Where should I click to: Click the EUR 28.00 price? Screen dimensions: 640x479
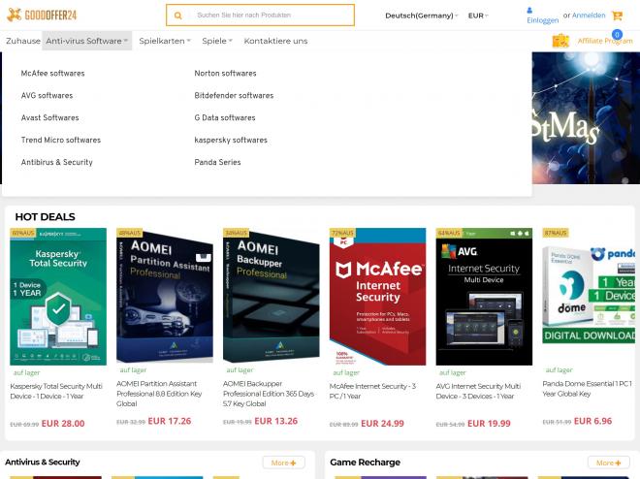pyautogui.click(x=63, y=424)
